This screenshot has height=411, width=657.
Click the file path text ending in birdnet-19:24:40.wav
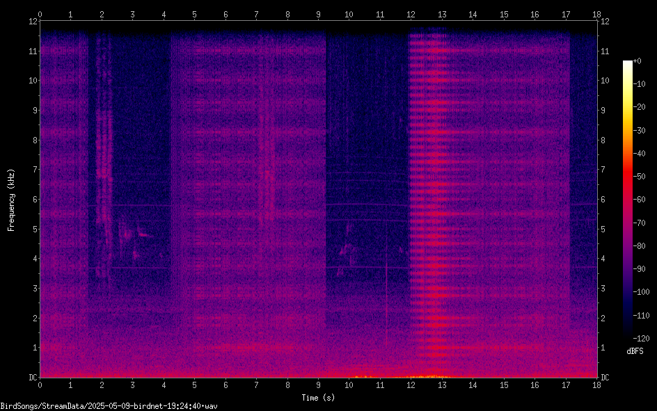(x=109, y=406)
